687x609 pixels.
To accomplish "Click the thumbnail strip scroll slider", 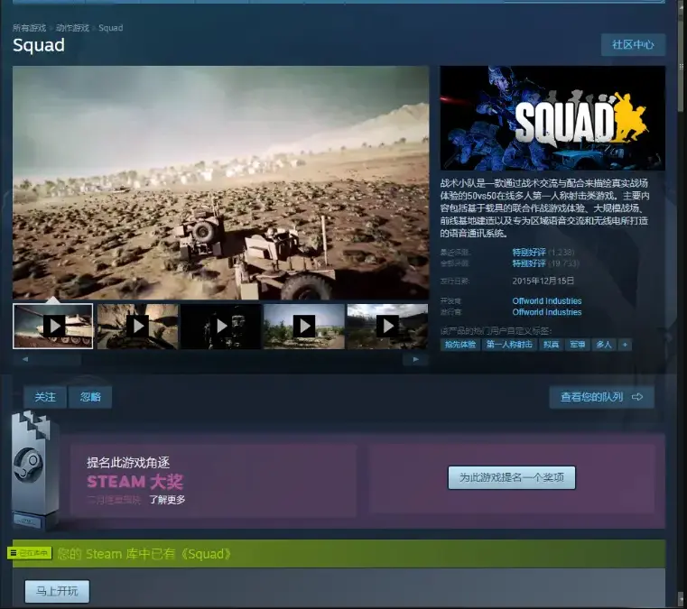I will (60, 359).
